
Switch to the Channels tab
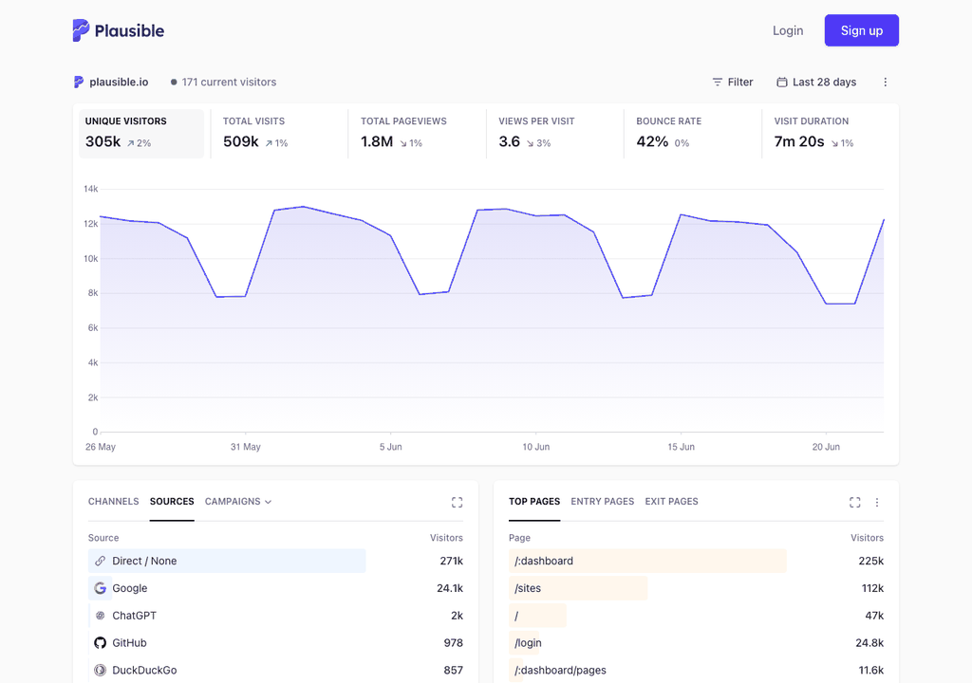click(x=114, y=502)
